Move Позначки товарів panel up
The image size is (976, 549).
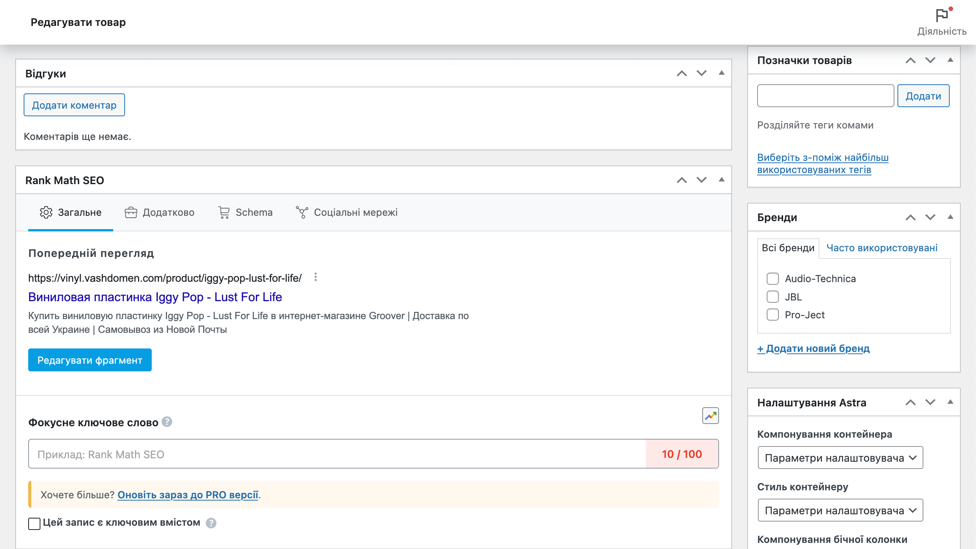click(910, 60)
